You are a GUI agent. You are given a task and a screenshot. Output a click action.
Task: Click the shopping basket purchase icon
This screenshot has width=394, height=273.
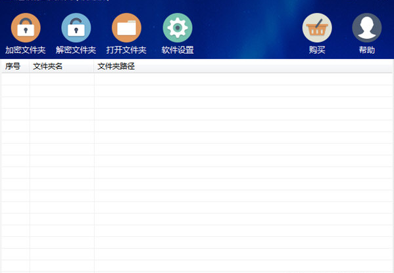tap(317, 28)
